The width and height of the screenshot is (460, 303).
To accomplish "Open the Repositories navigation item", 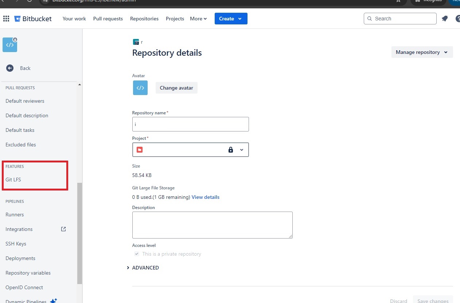I will click(144, 18).
